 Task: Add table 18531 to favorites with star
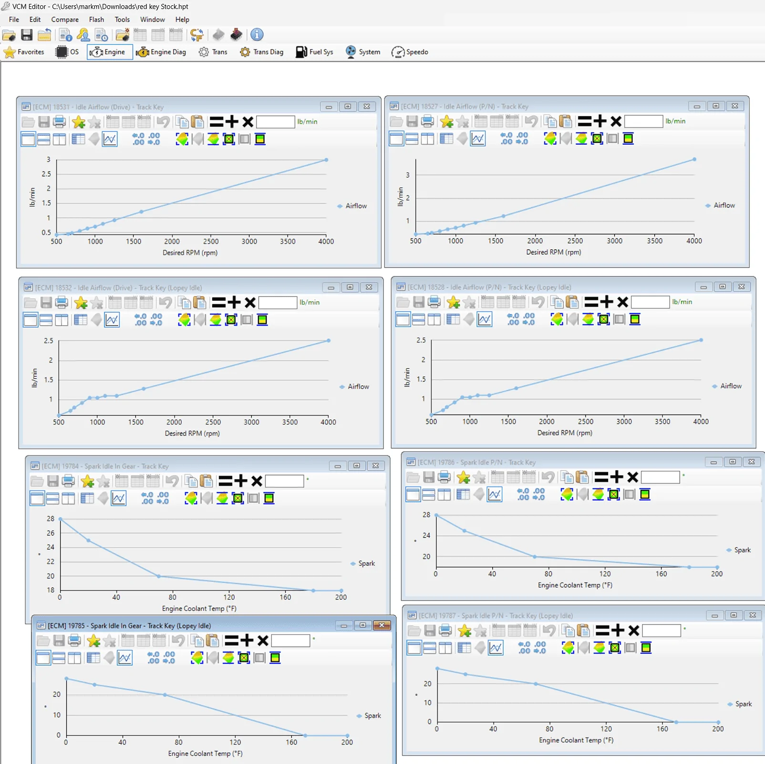[x=79, y=122]
